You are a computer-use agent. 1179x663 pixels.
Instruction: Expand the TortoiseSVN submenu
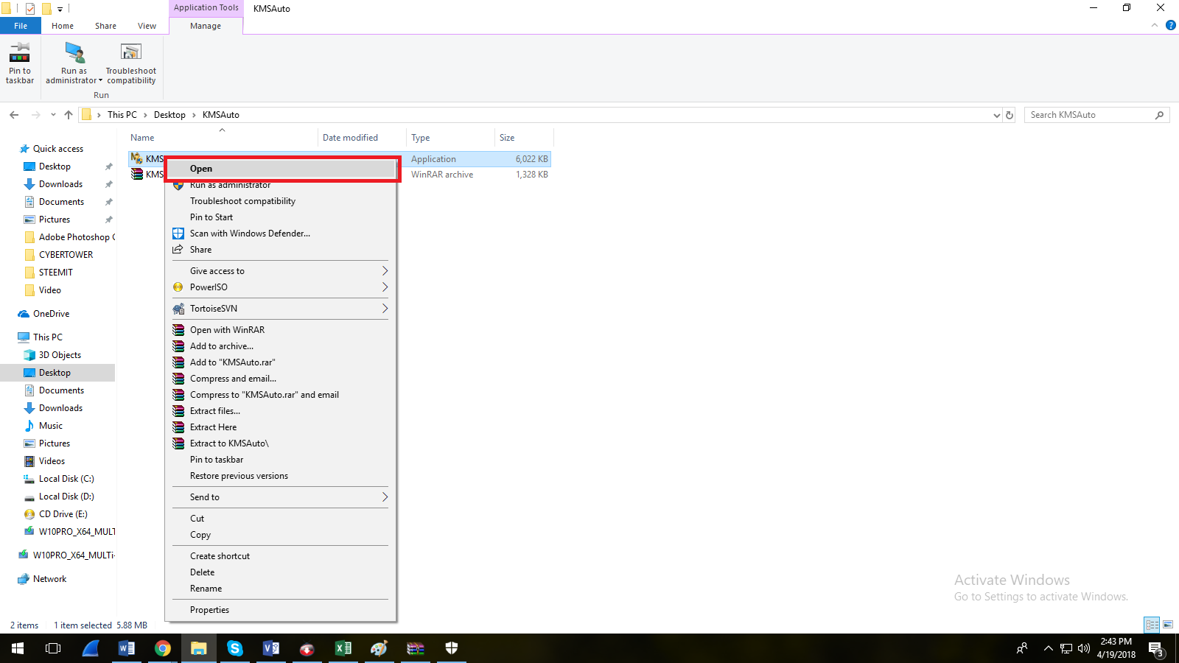click(x=281, y=309)
